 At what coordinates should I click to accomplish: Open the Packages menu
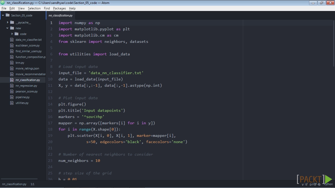click(x=59, y=8)
